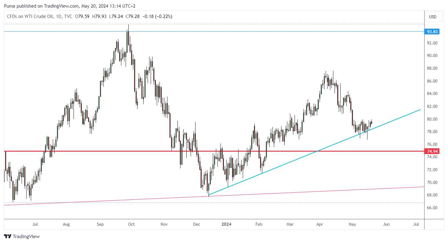448x243 pixels.
Task: Click the 80.00 price axis label
Action: pos(432,119)
